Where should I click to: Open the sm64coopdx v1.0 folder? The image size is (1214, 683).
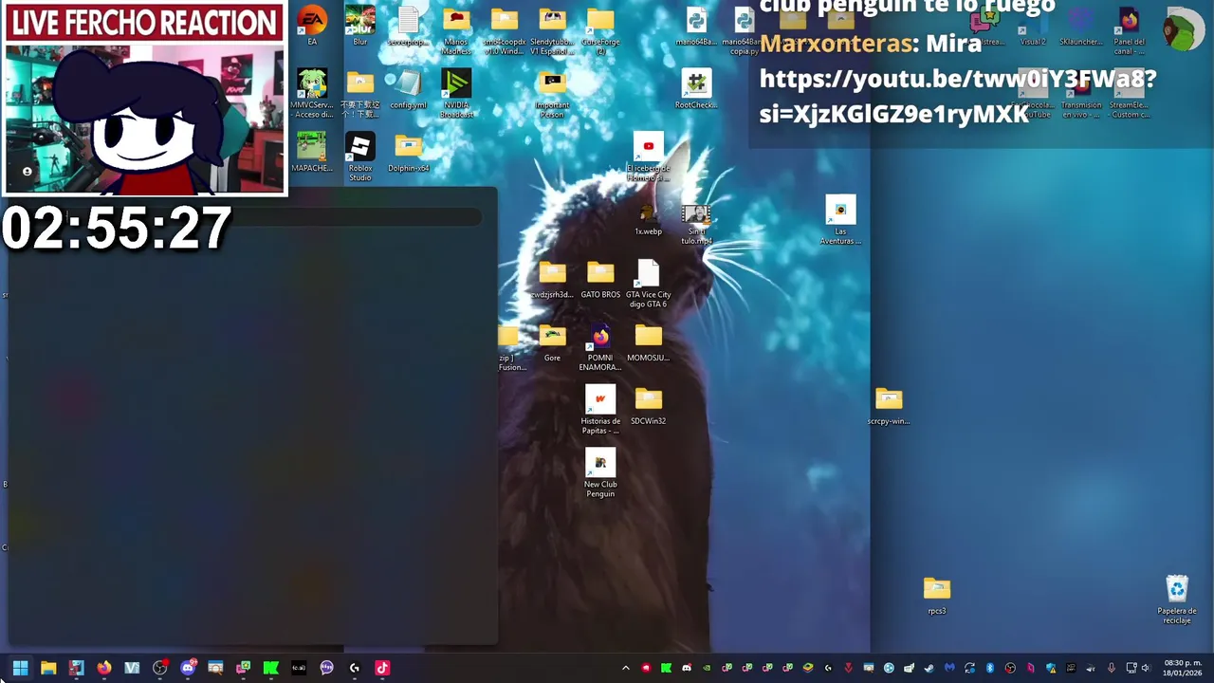pyautogui.click(x=504, y=30)
